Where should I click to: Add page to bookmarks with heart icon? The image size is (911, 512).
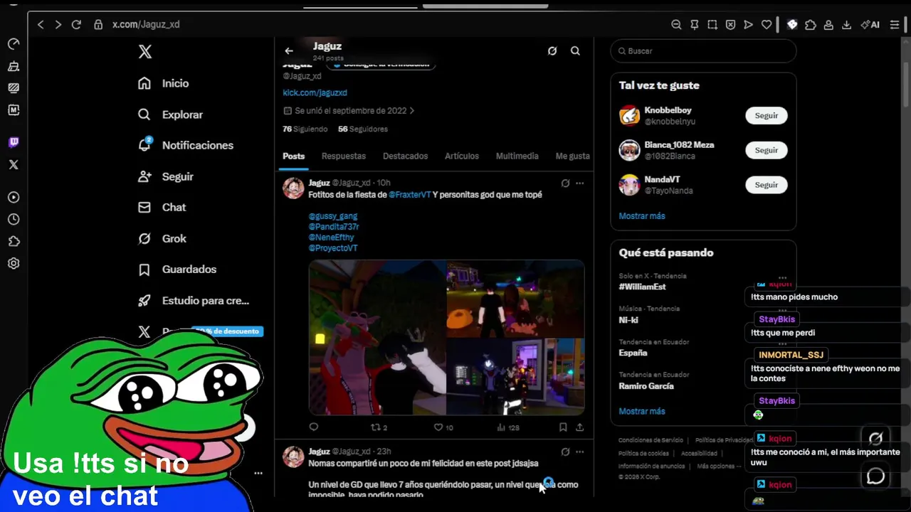click(x=767, y=24)
